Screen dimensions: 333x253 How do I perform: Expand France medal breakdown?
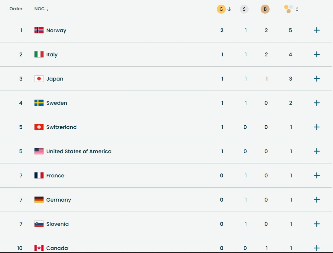coord(317,175)
